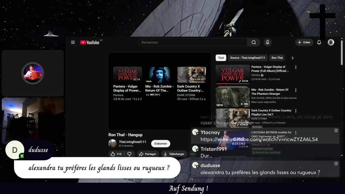Open the sidebar Pantera Vulgar Display of Power thumbnail
Viewport: 345px width, 194px height.
[233, 74]
